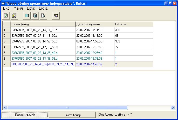
Task: Click the page magnifier preview icon
Action: [43, 16]
